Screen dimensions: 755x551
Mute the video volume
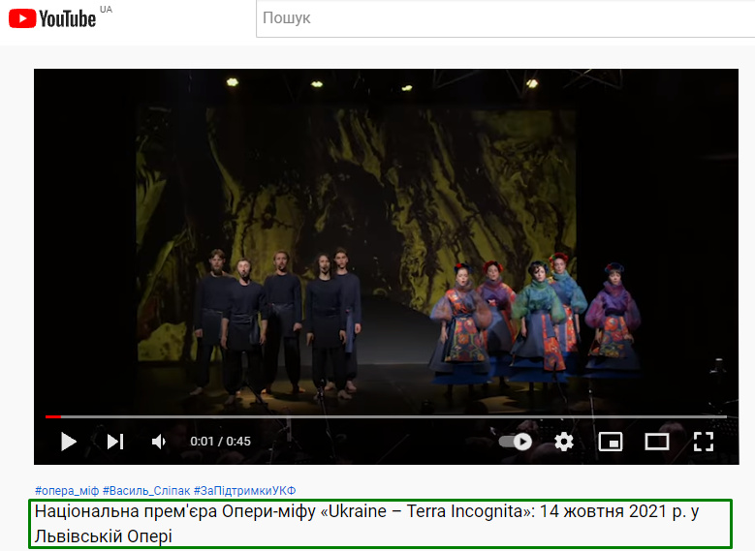159,442
